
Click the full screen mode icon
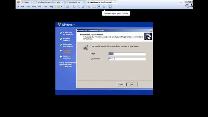[99, 6]
